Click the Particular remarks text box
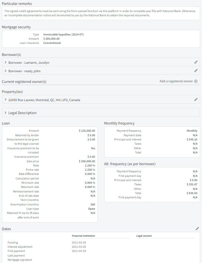Viewport: 202px width, 263px height. (x=101, y=13)
